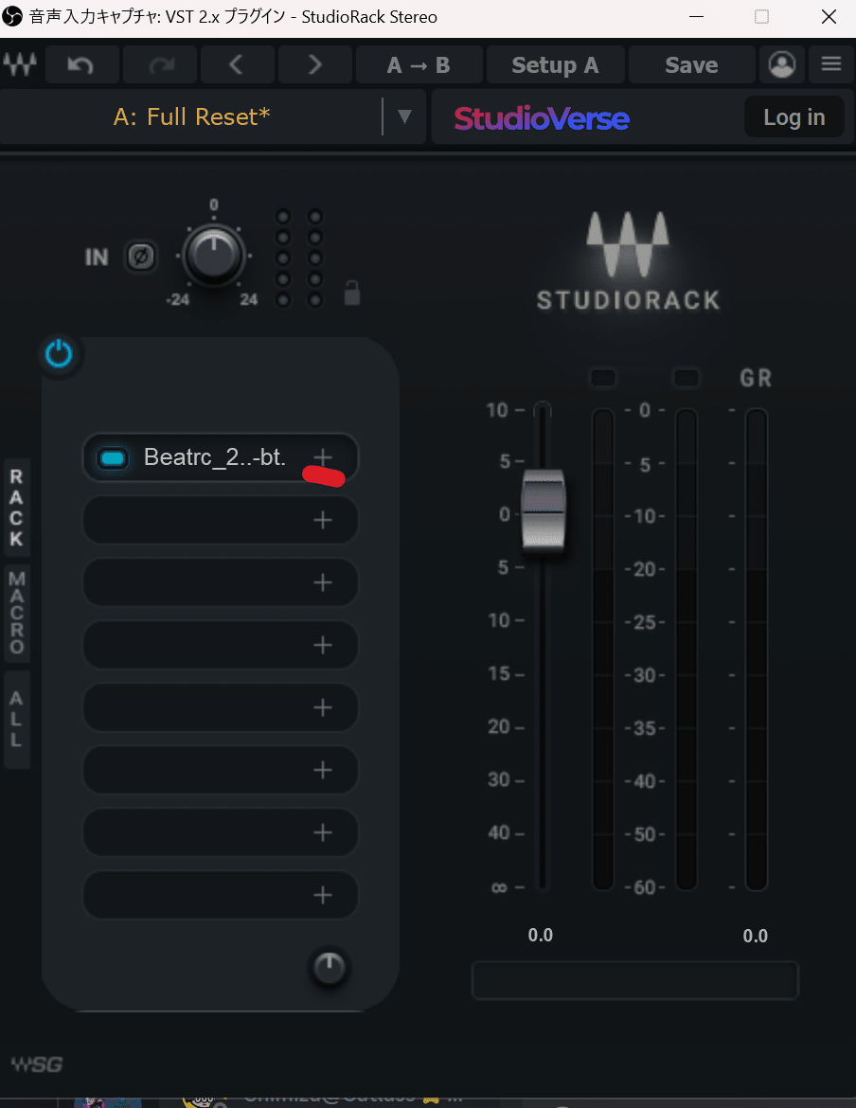The width and height of the screenshot is (856, 1108).
Task: Click the STUDIORACK logo
Action: click(x=628, y=261)
